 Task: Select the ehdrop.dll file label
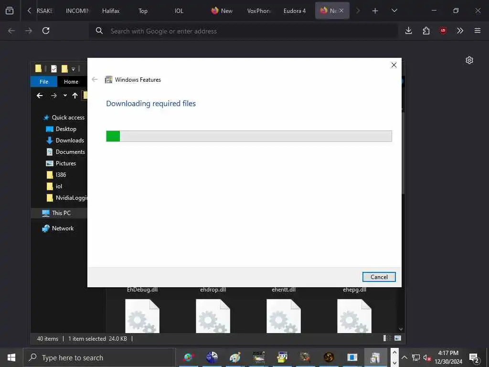[213, 290]
